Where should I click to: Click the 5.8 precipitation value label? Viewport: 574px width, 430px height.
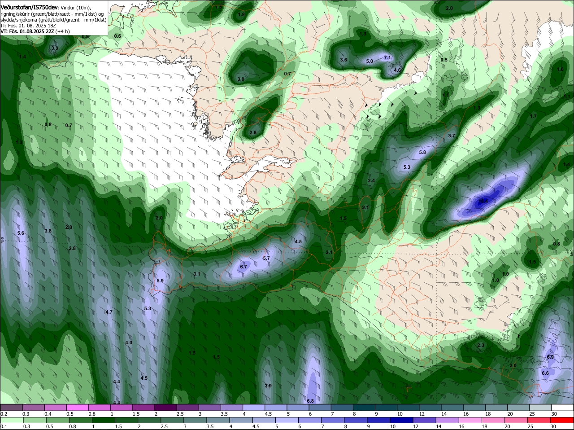click(422, 152)
